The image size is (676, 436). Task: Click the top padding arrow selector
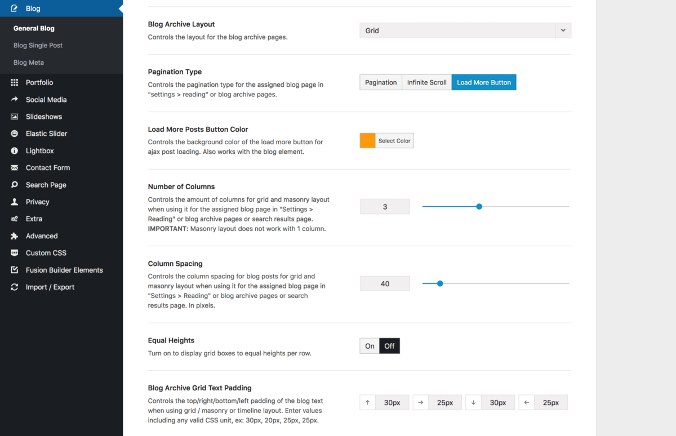(x=367, y=402)
